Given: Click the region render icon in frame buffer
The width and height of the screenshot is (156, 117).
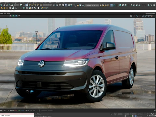Looking at the screenshot, I should (x=143, y=16).
